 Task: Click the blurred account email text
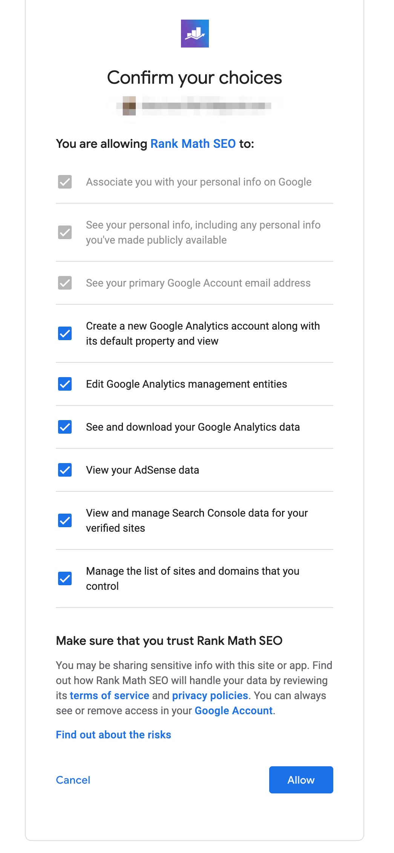tap(206, 106)
